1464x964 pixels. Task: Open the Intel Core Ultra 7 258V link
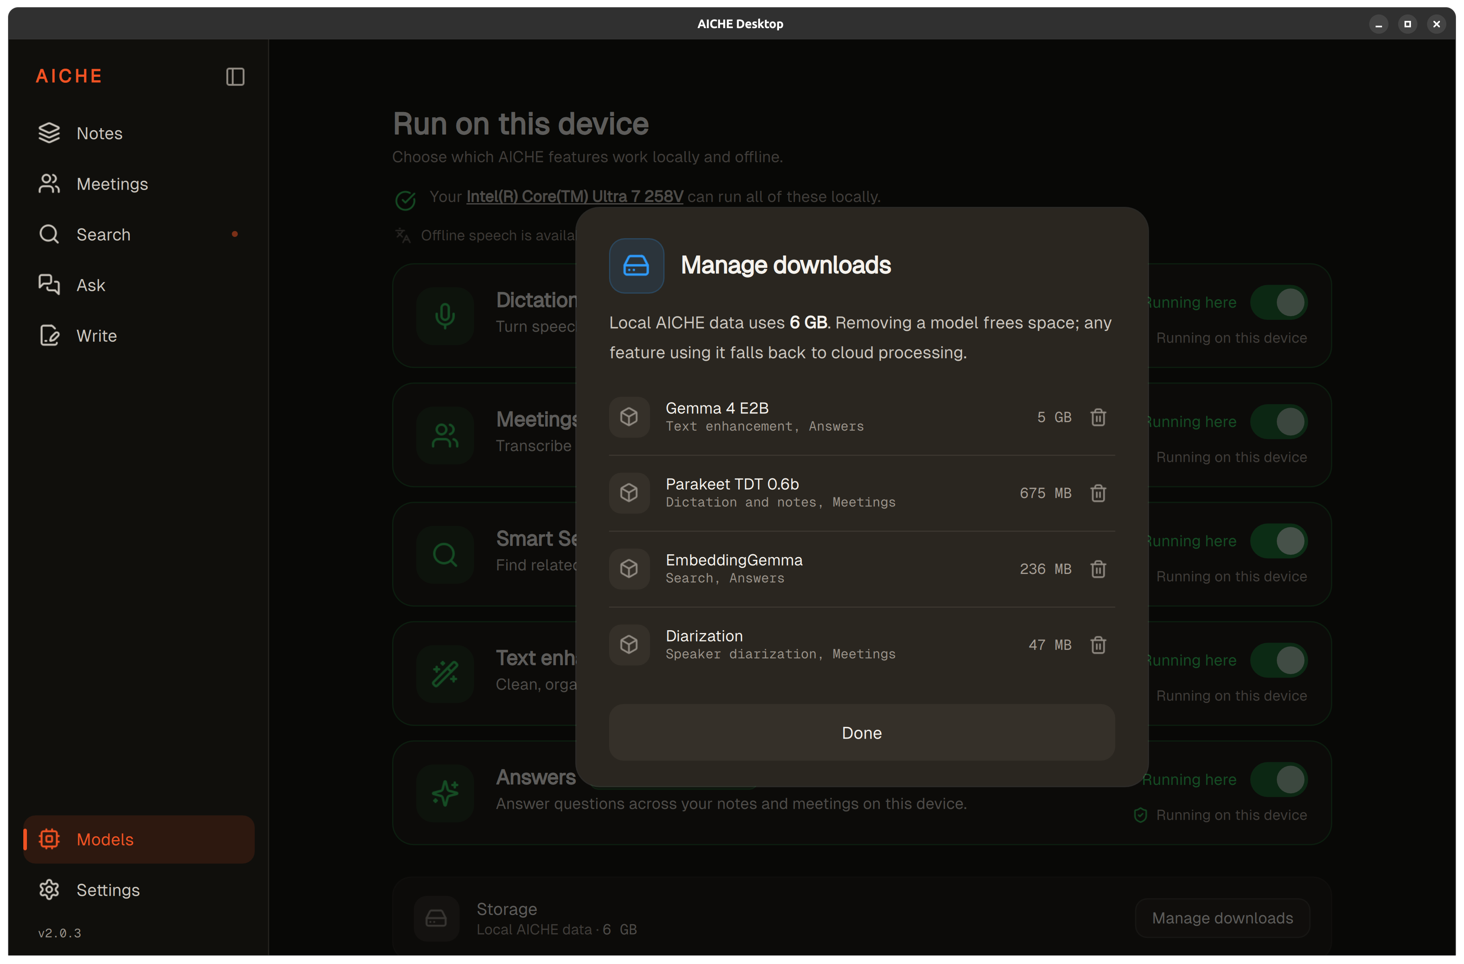(x=575, y=197)
